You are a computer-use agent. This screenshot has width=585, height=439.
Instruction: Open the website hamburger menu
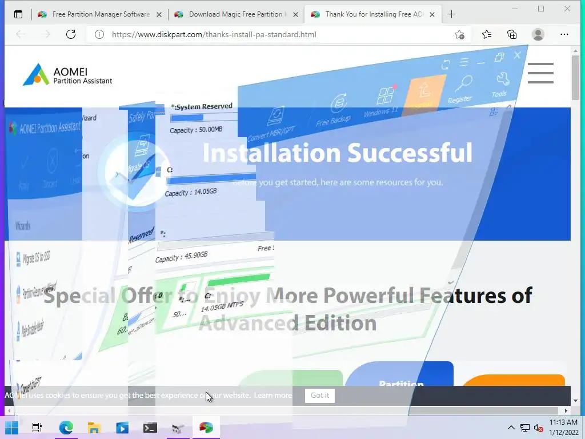(540, 73)
